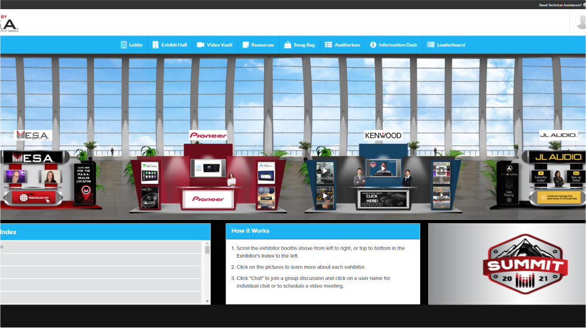The width and height of the screenshot is (586, 328).
Task: Select the second row in Exhibitor Index
Action: (101, 259)
